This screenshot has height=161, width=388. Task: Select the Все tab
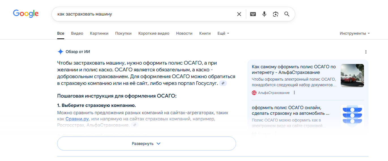61,33
